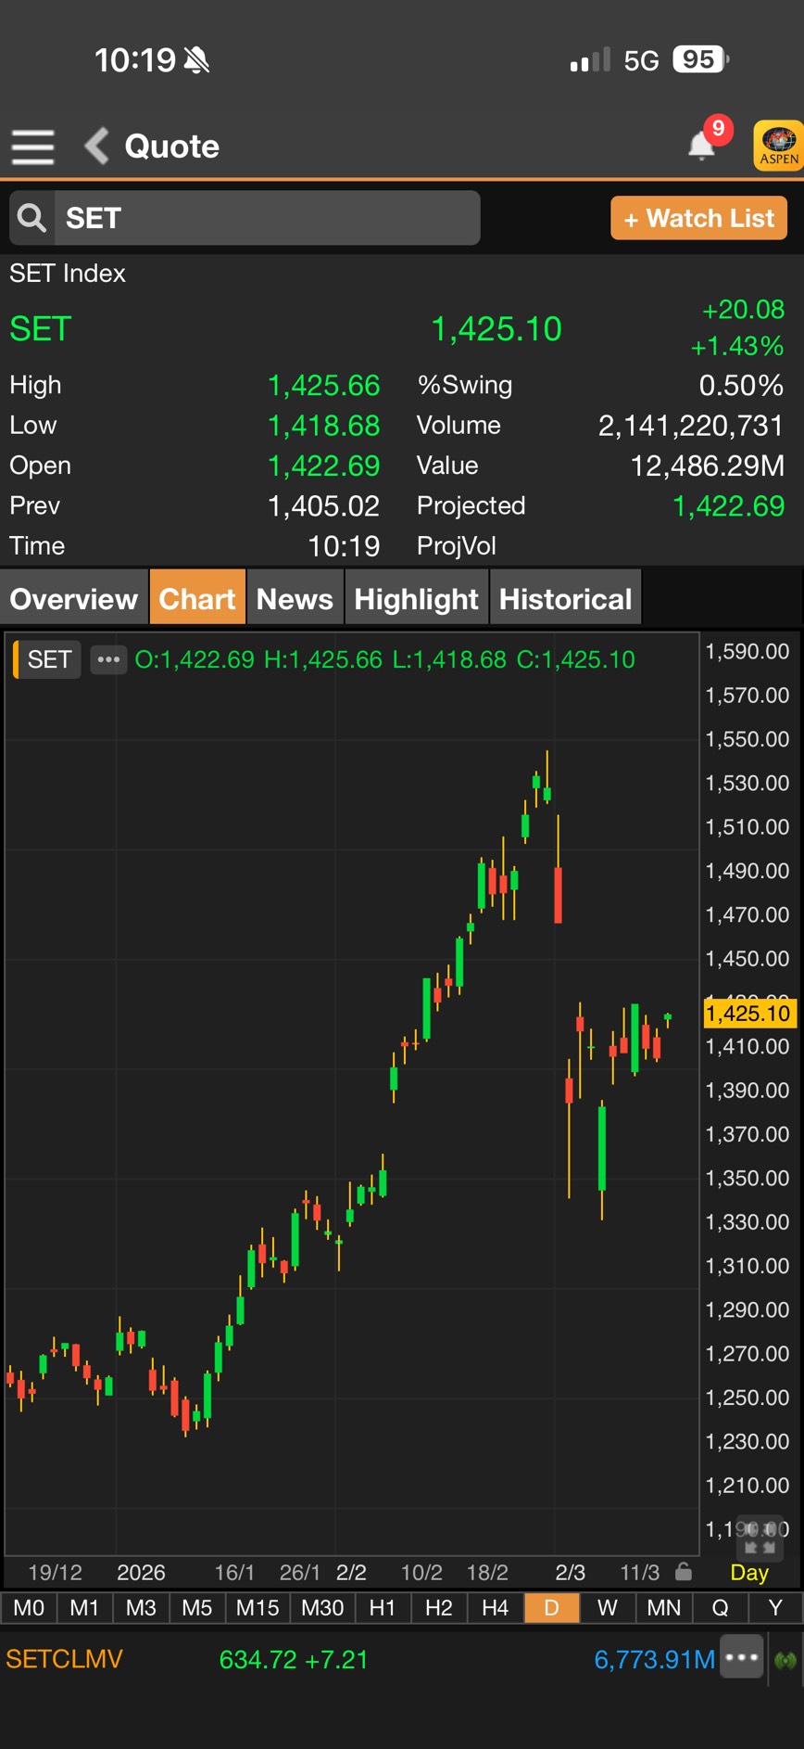Click the SET symbol search field

pyautogui.click(x=267, y=219)
